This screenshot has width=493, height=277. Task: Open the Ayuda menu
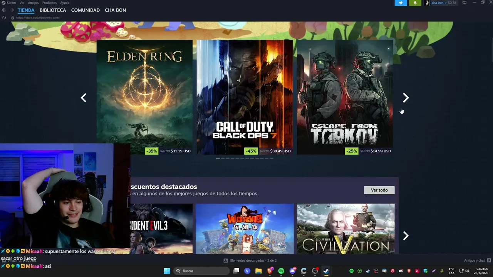pos(65,3)
